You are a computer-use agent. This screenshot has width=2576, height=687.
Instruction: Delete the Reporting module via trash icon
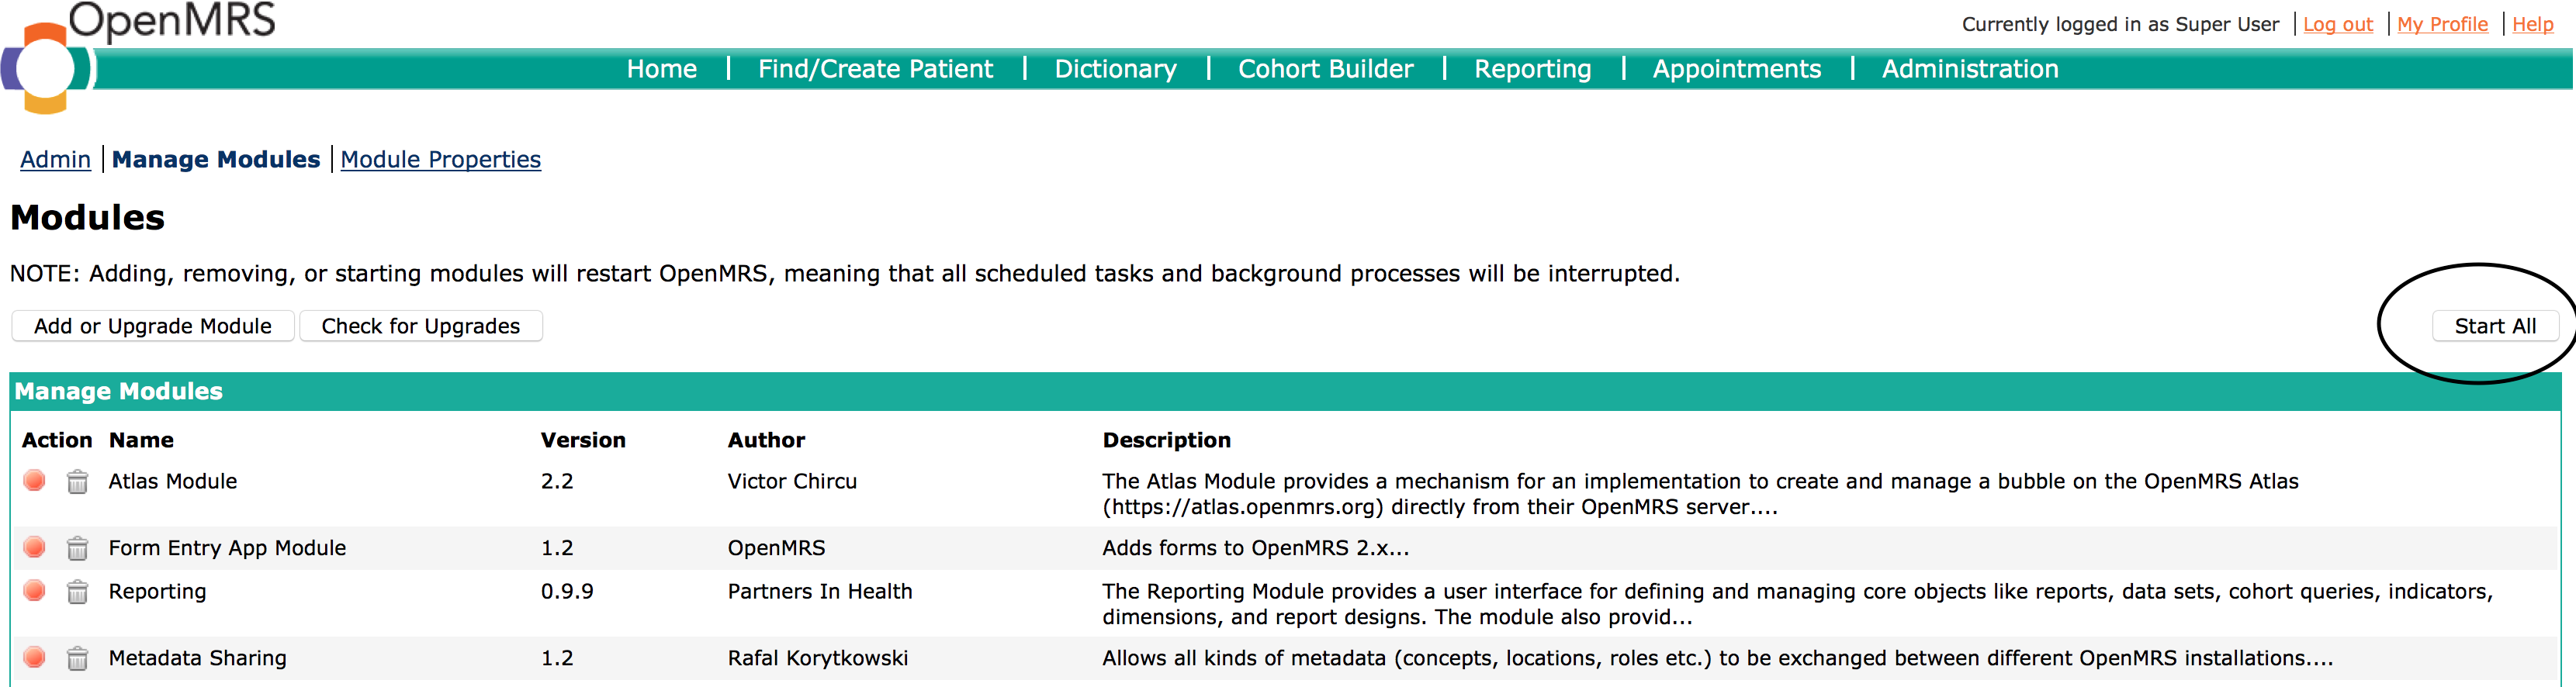pos(77,592)
